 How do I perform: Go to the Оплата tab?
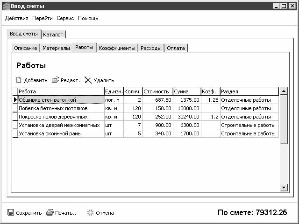(176, 48)
